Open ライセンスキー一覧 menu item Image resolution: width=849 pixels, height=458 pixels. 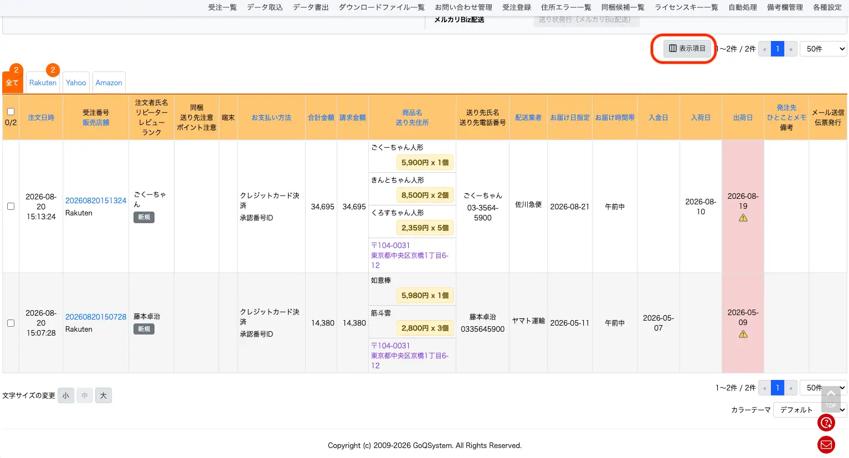(x=686, y=7)
